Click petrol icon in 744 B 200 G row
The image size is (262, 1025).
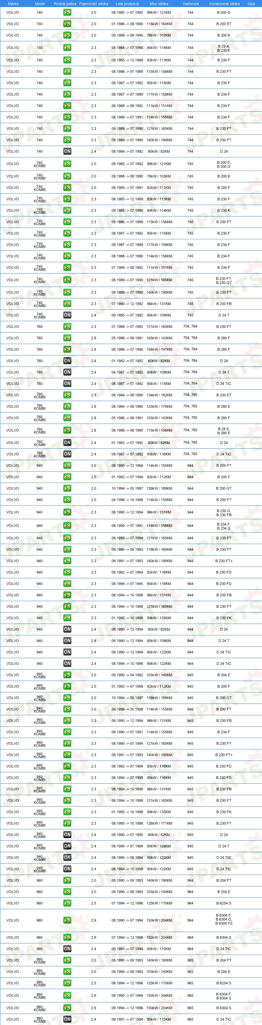67,12
